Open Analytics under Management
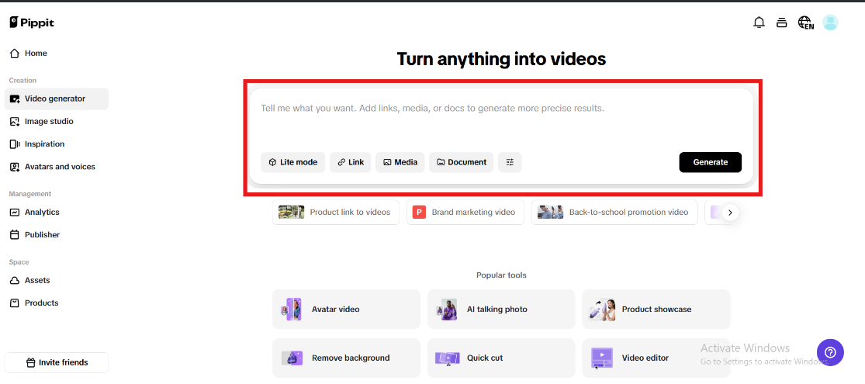Viewport: 865px width, 384px height. click(x=57, y=212)
